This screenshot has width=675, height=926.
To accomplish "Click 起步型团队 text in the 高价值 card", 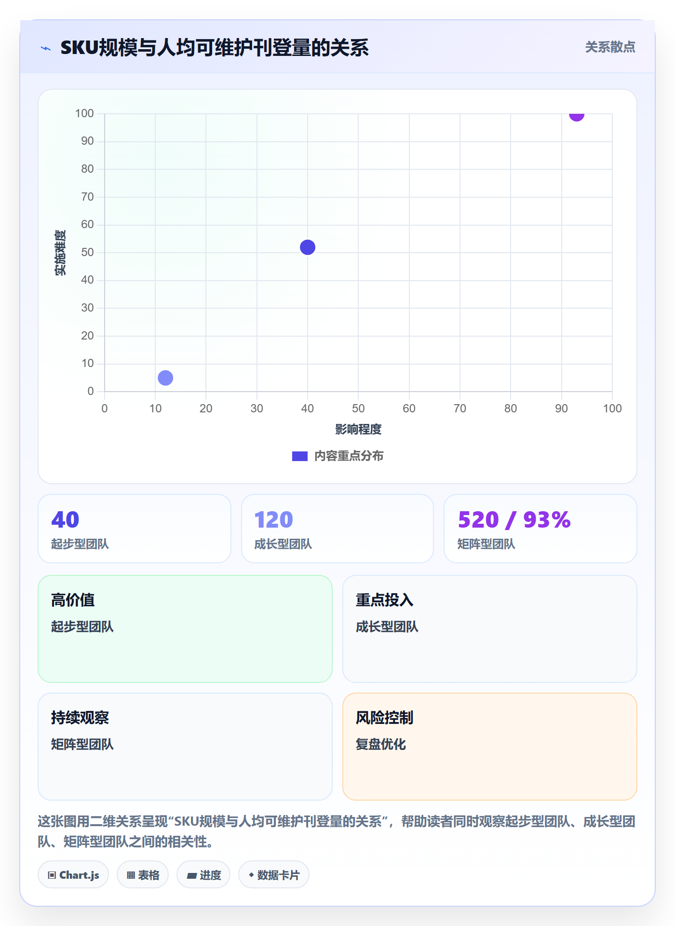I will click(82, 626).
